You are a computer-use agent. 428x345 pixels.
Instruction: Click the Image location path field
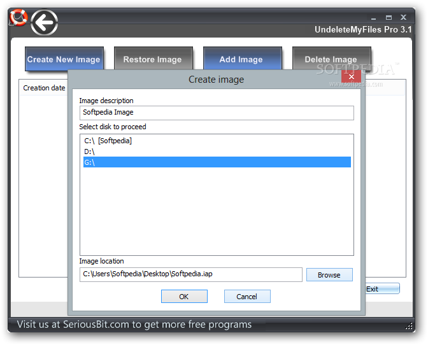[x=191, y=274]
